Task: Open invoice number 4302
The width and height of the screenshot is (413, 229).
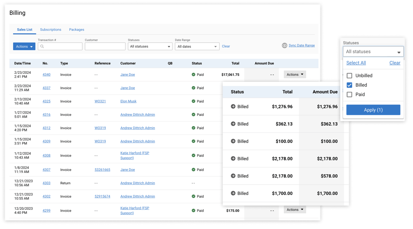Action: click(46, 197)
